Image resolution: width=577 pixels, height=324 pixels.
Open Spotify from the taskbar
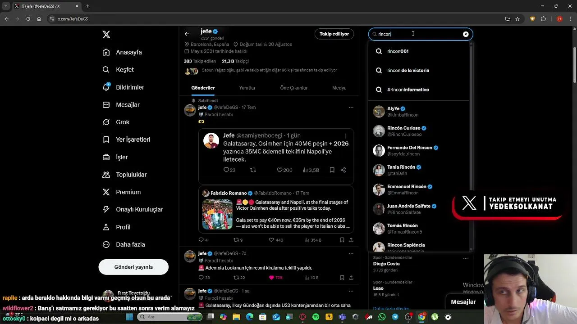click(x=316, y=317)
